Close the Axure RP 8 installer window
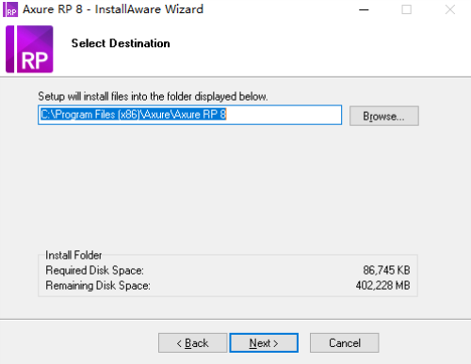This screenshot has height=364, width=471. [450, 9]
